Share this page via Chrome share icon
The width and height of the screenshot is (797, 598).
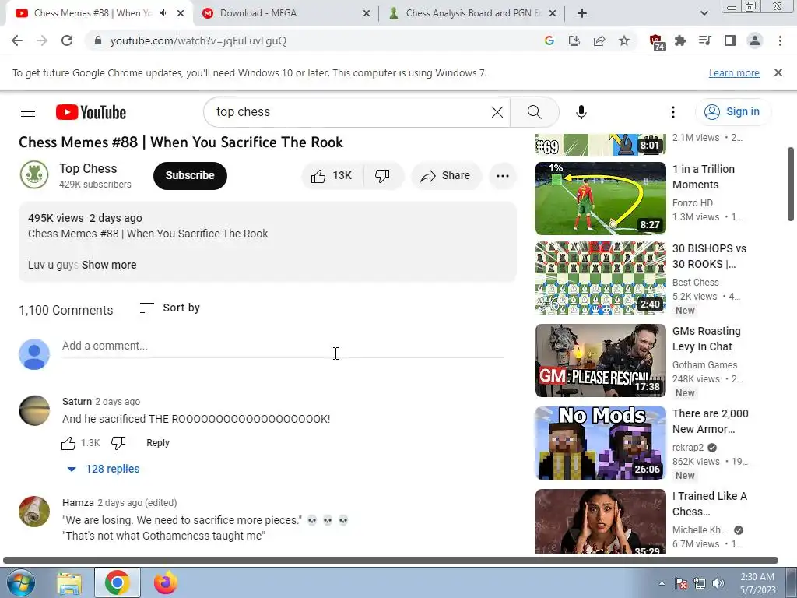[599, 40]
